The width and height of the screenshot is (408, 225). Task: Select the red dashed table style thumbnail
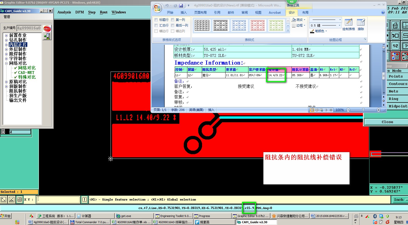[x=257, y=25]
